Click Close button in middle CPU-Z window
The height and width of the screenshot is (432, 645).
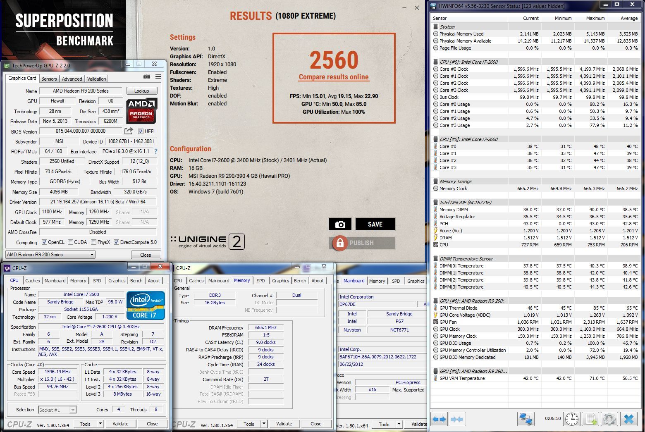[x=316, y=424]
